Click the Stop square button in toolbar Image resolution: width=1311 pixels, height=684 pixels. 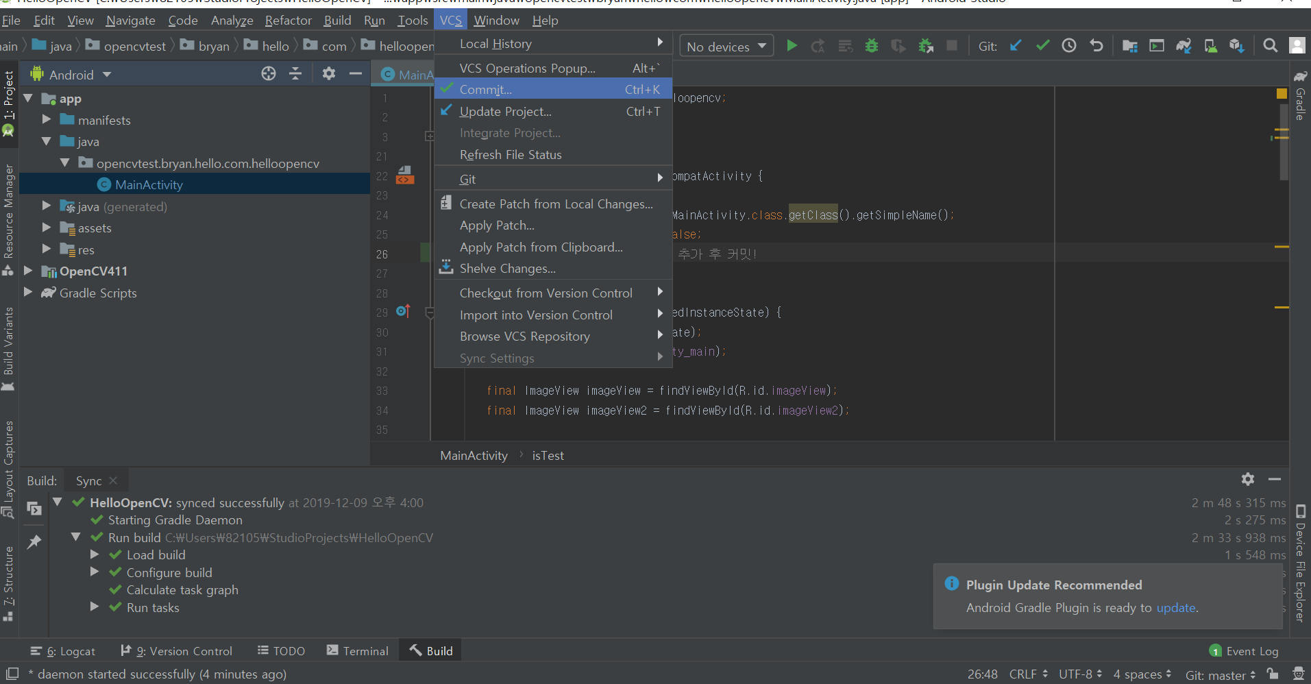pos(952,46)
